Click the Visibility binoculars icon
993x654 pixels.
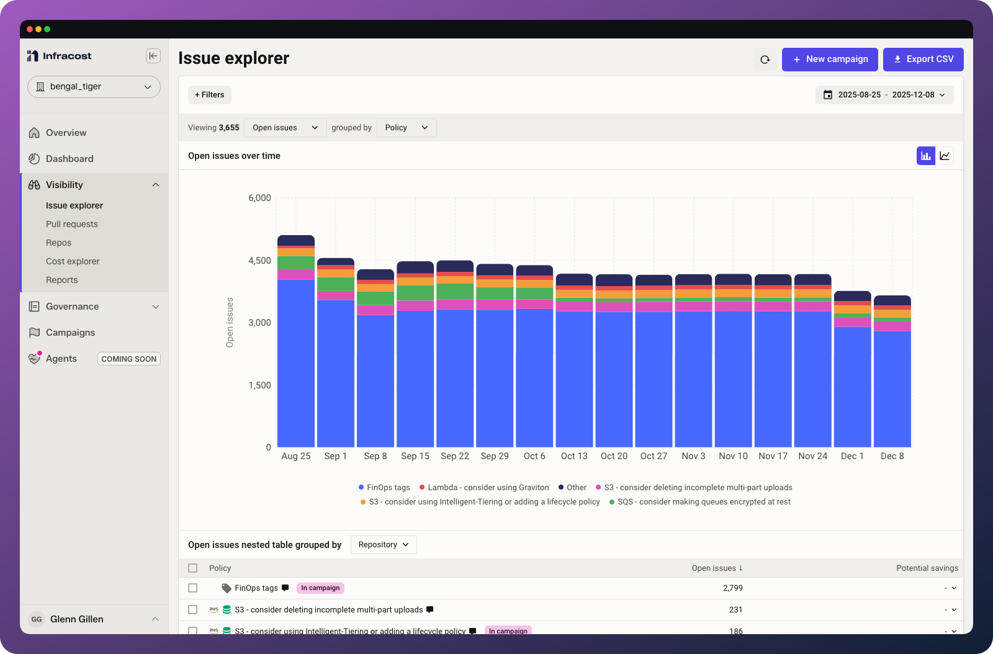tap(34, 185)
